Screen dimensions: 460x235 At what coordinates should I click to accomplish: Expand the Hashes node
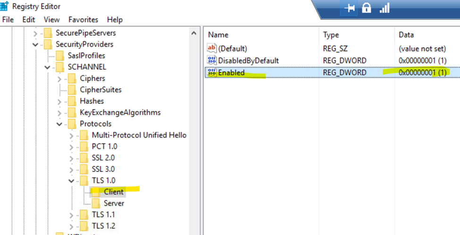tap(59, 102)
